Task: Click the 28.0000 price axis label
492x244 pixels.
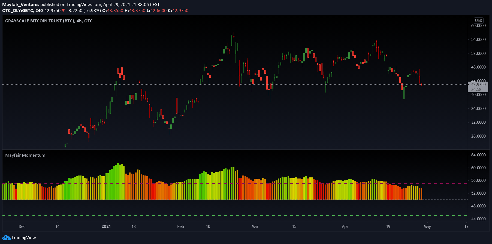Action: click(x=478, y=136)
